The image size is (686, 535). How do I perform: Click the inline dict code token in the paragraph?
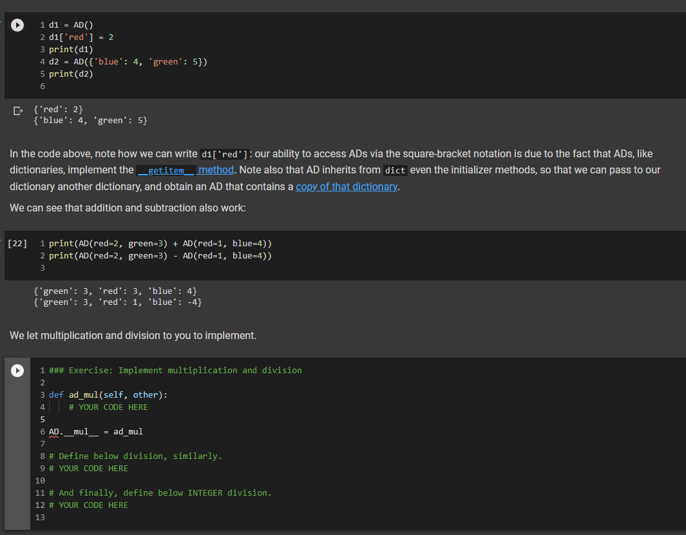pyautogui.click(x=395, y=170)
